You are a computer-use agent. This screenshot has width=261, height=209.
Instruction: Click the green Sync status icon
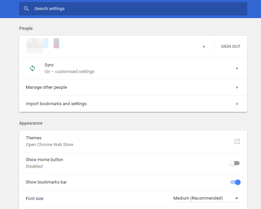click(x=33, y=68)
